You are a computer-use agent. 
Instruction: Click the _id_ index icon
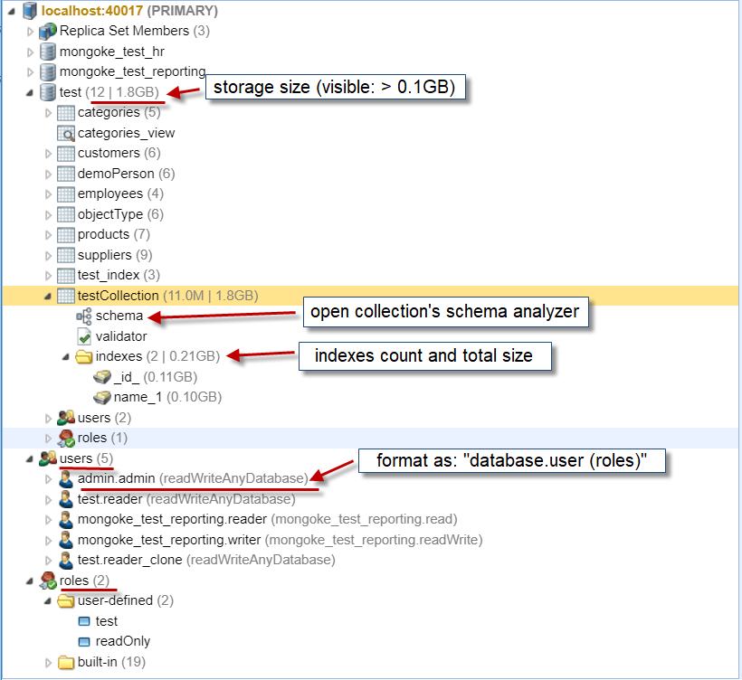[102, 377]
